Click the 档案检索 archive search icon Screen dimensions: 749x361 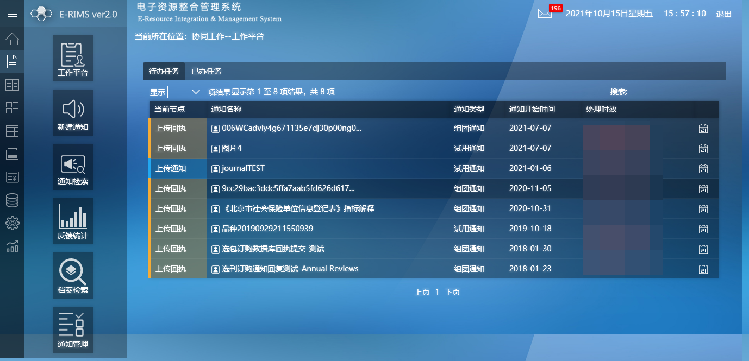(x=73, y=276)
